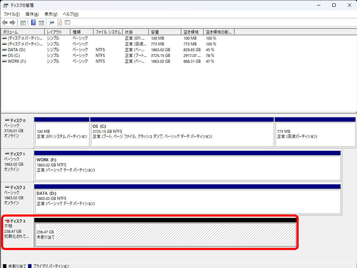Click the checklist settings toolbar icon
This screenshot has width=357, height=268.
tap(67, 22)
